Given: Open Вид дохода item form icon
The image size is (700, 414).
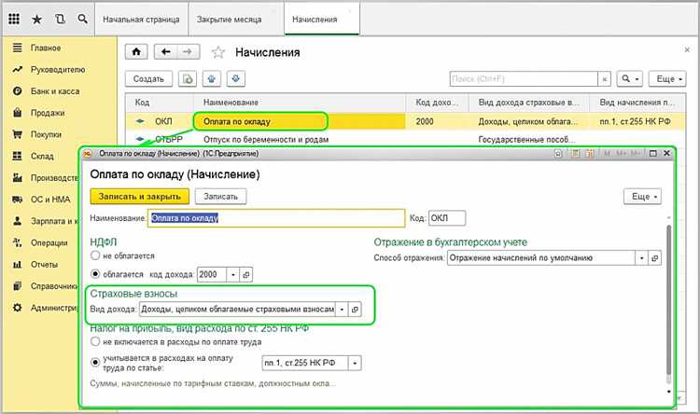Looking at the screenshot, I should pyautogui.click(x=355, y=310).
